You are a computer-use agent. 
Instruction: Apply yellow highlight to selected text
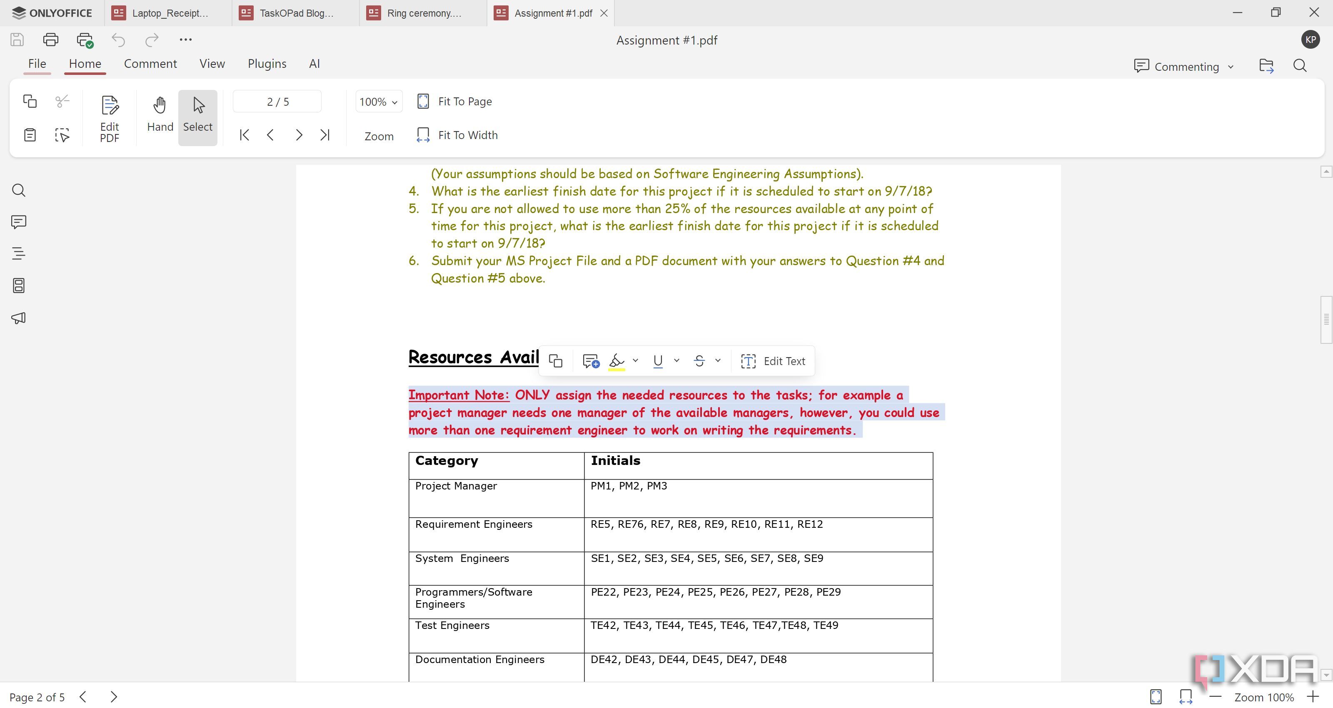click(x=617, y=361)
